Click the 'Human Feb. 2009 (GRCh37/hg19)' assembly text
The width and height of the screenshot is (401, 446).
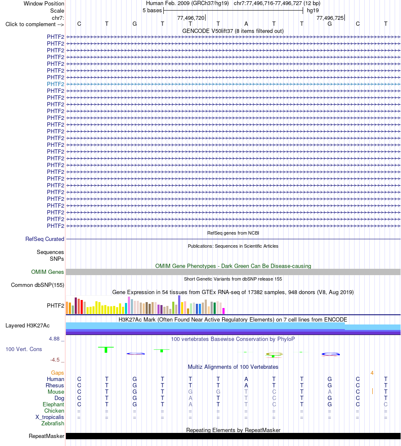tap(187, 3)
